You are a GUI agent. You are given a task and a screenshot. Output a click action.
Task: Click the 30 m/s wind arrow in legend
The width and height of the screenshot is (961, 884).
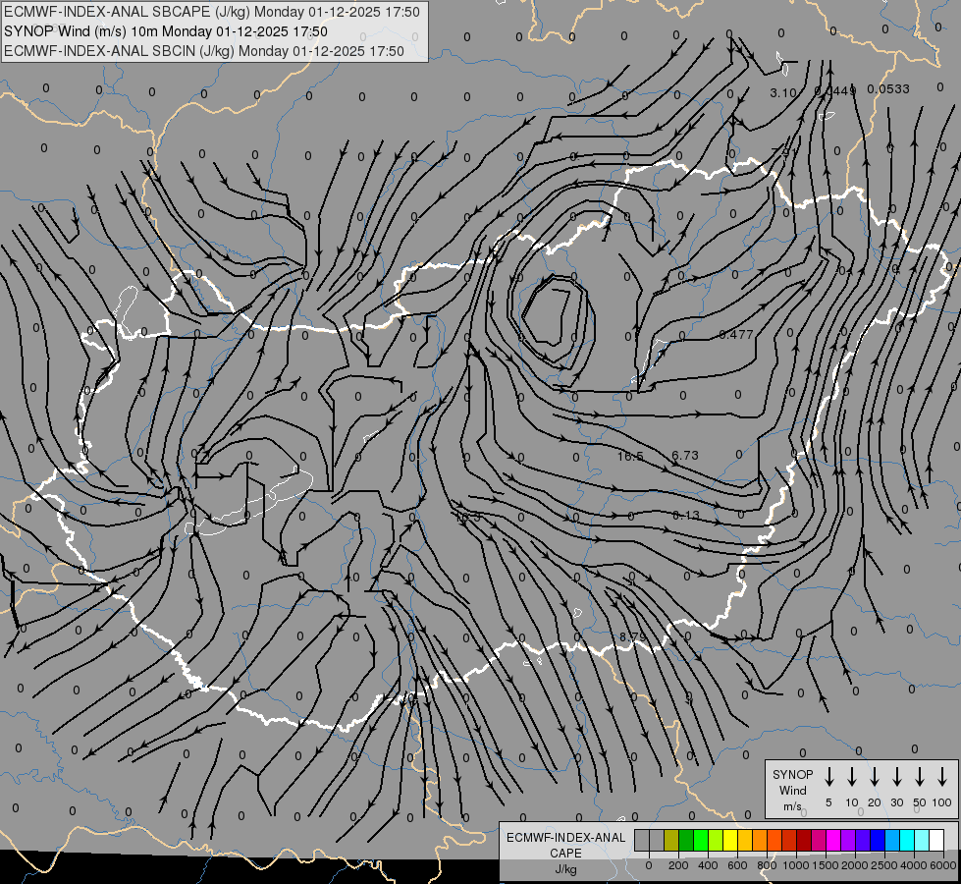896,777
